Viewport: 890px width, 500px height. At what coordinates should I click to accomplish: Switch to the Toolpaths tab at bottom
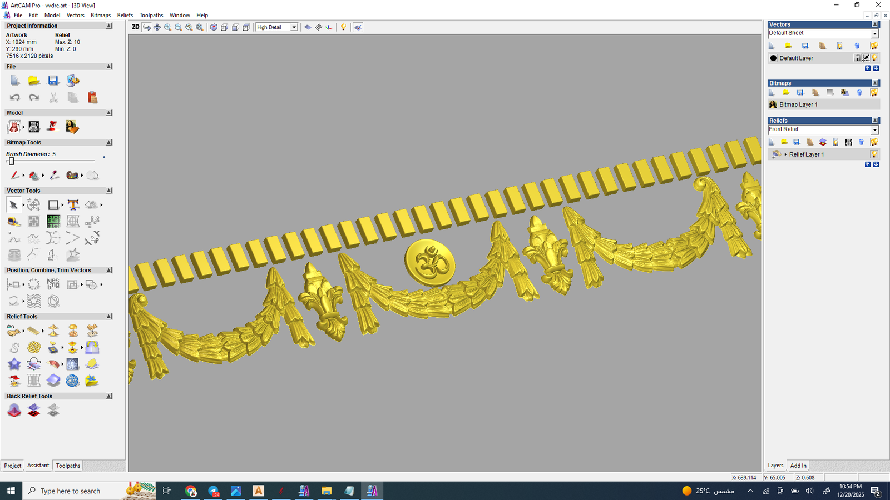coord(68,466)
